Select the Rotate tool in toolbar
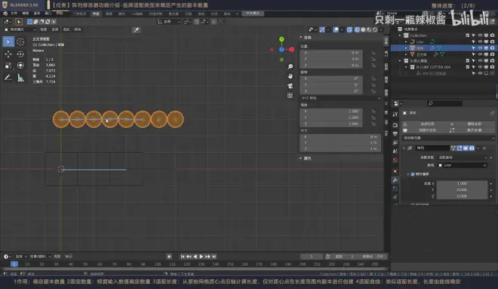 pos(20,54)
